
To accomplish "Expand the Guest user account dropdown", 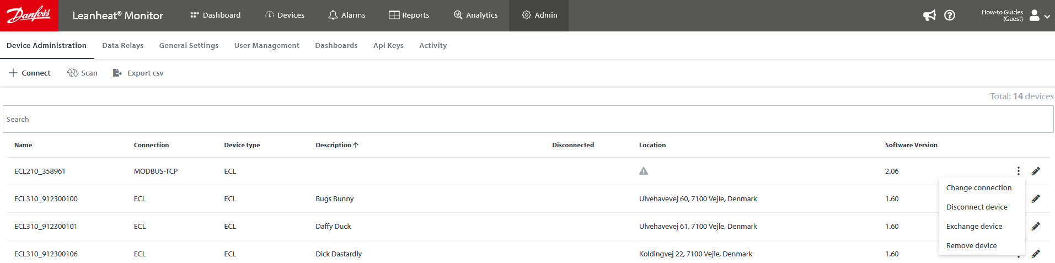I will (1040, 15).
